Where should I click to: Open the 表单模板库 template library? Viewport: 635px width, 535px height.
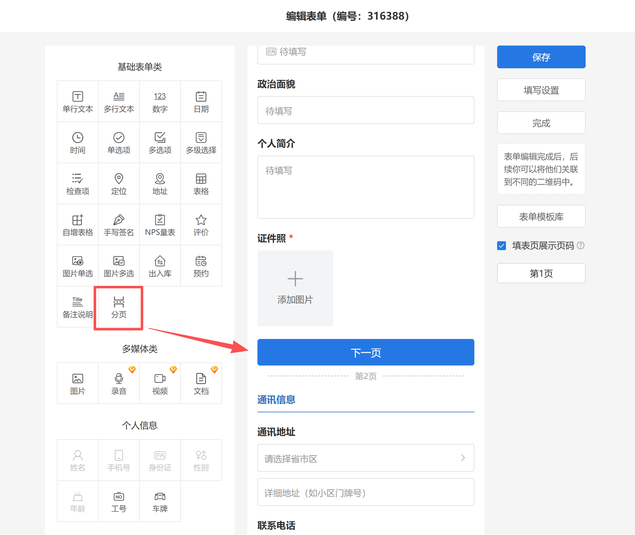[541, 217]
